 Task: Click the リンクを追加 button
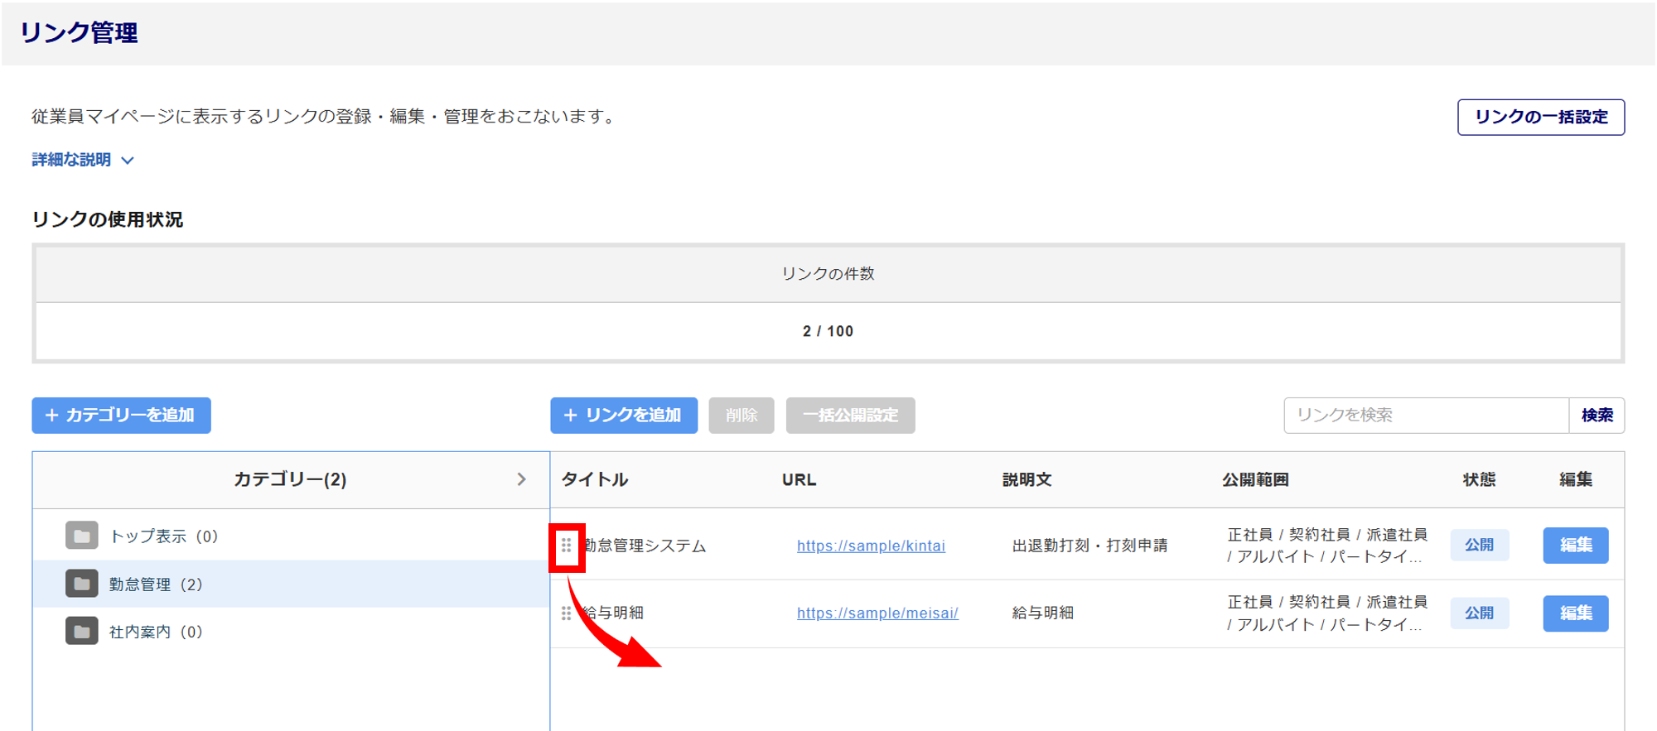tap(624, 416)
